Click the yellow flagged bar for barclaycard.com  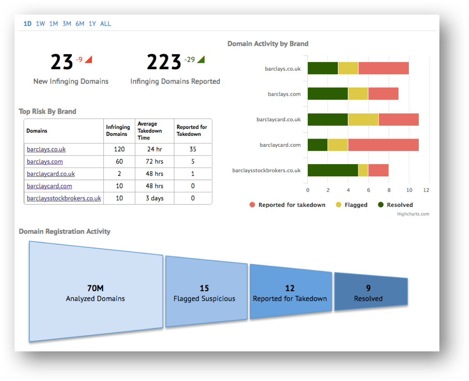tap(338, 145)
